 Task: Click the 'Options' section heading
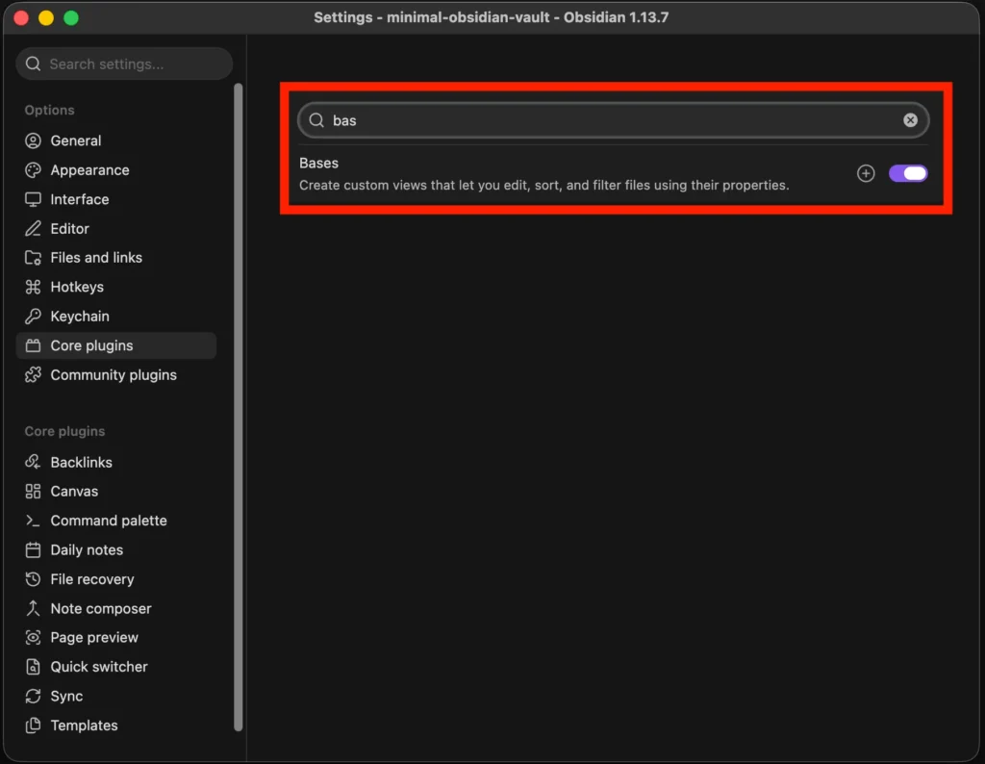[50, 110]
